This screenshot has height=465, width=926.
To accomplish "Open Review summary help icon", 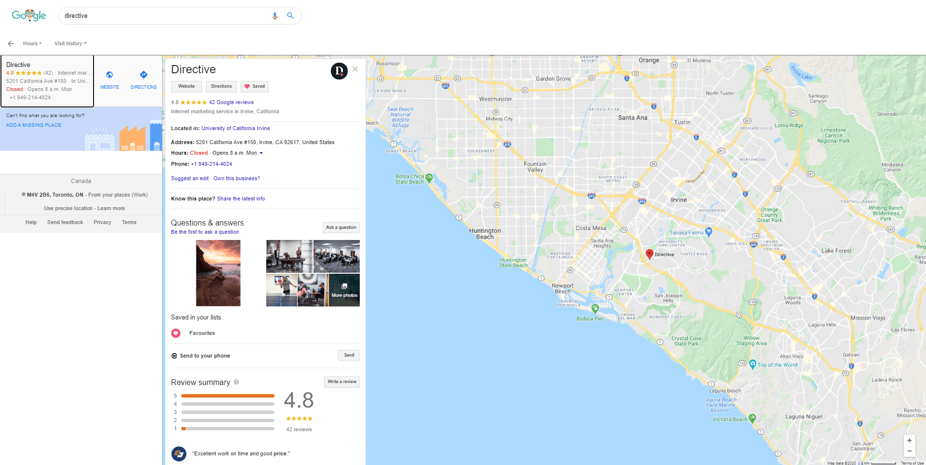I will coord(236,382).
